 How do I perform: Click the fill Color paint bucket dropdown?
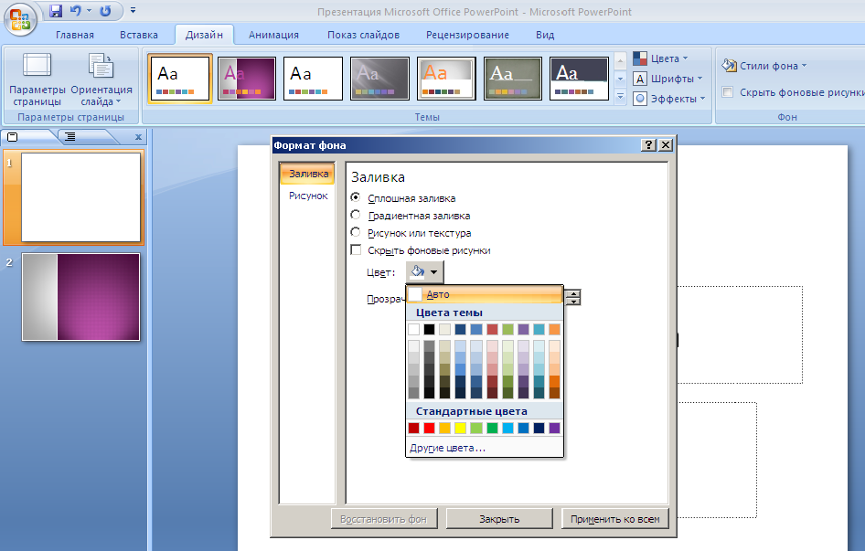424,272
